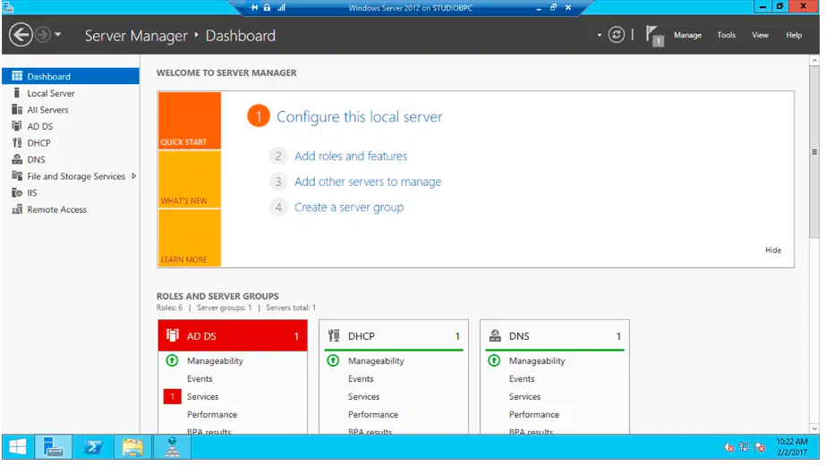The height and width of the screenshot is (465, 826).
Task: Click the DHCP sidebar icon
Action: [17, 143]
